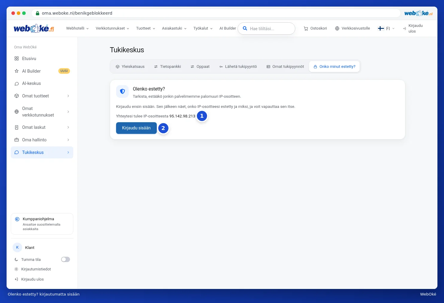This screenshot has height=303, width=444.
Task: Expand the Työkalut dropdown
Action: [203, 28]
